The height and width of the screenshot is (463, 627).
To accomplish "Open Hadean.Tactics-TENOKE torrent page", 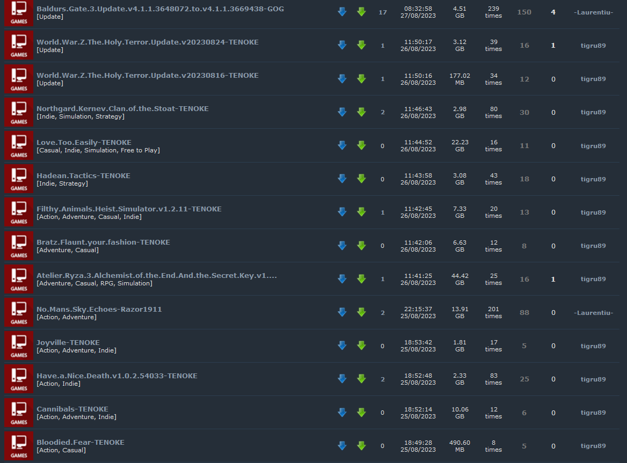I will [83, 175].
